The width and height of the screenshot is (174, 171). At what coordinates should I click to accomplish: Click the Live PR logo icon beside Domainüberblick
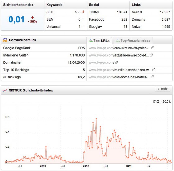5,40
